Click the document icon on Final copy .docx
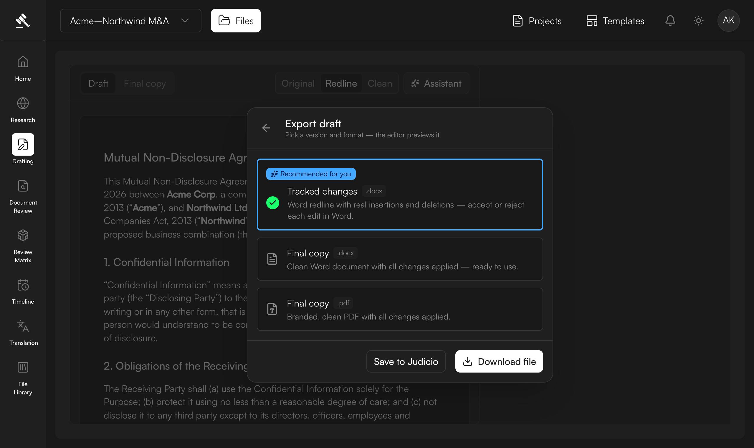The width and height of the screenshot is (754, 448). click(x=272, y=259)
